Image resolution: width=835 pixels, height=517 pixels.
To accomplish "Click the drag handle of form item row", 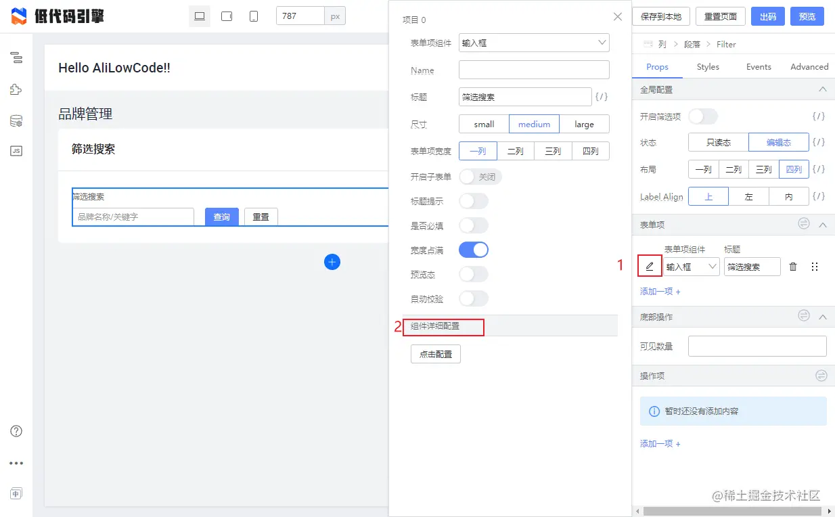I will [x=815, y=267].
